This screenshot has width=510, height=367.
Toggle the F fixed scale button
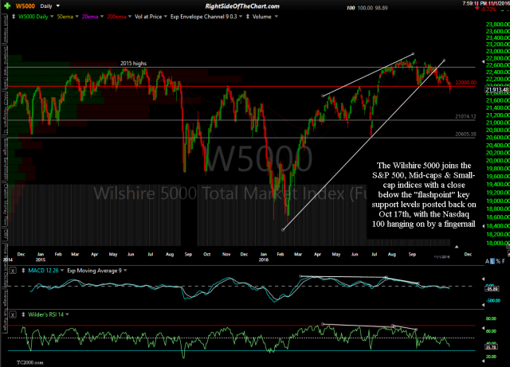point(504,261)
